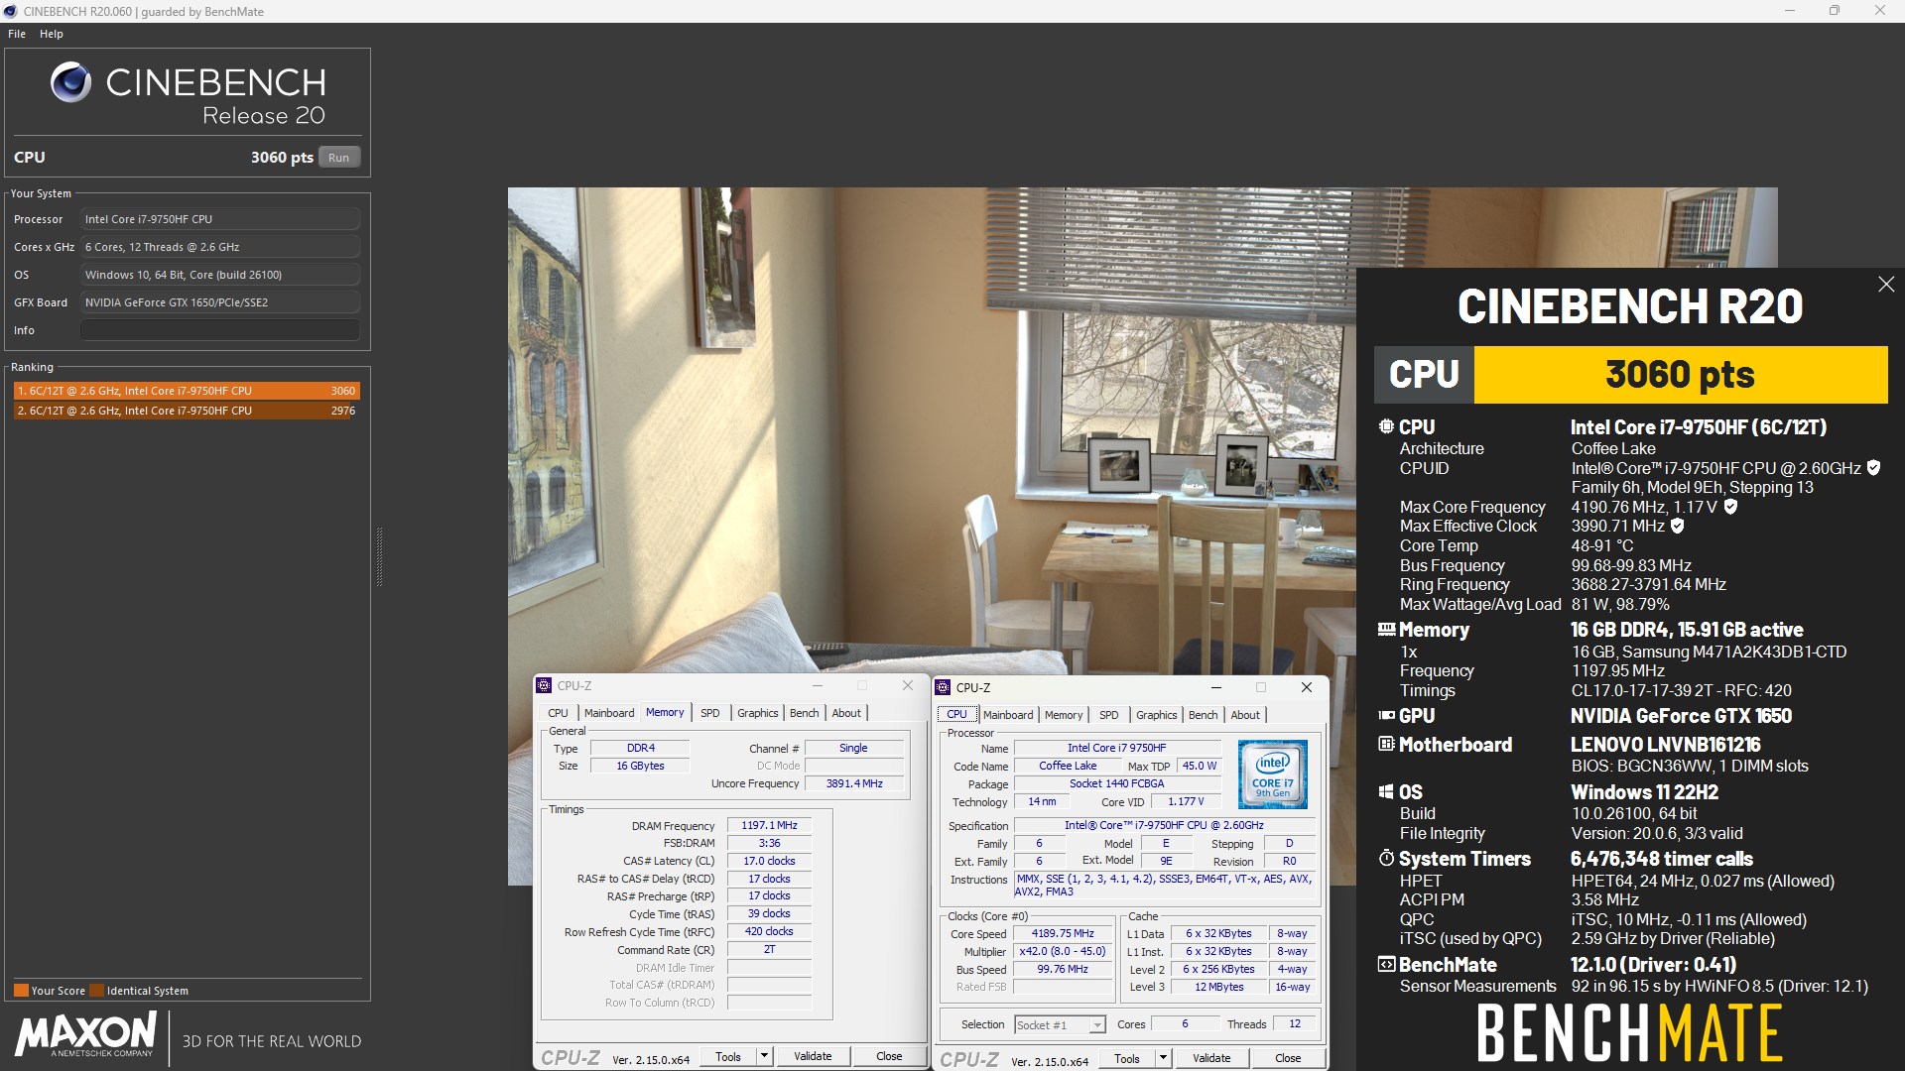Click the BenchMate CPU section icon

1386,426
